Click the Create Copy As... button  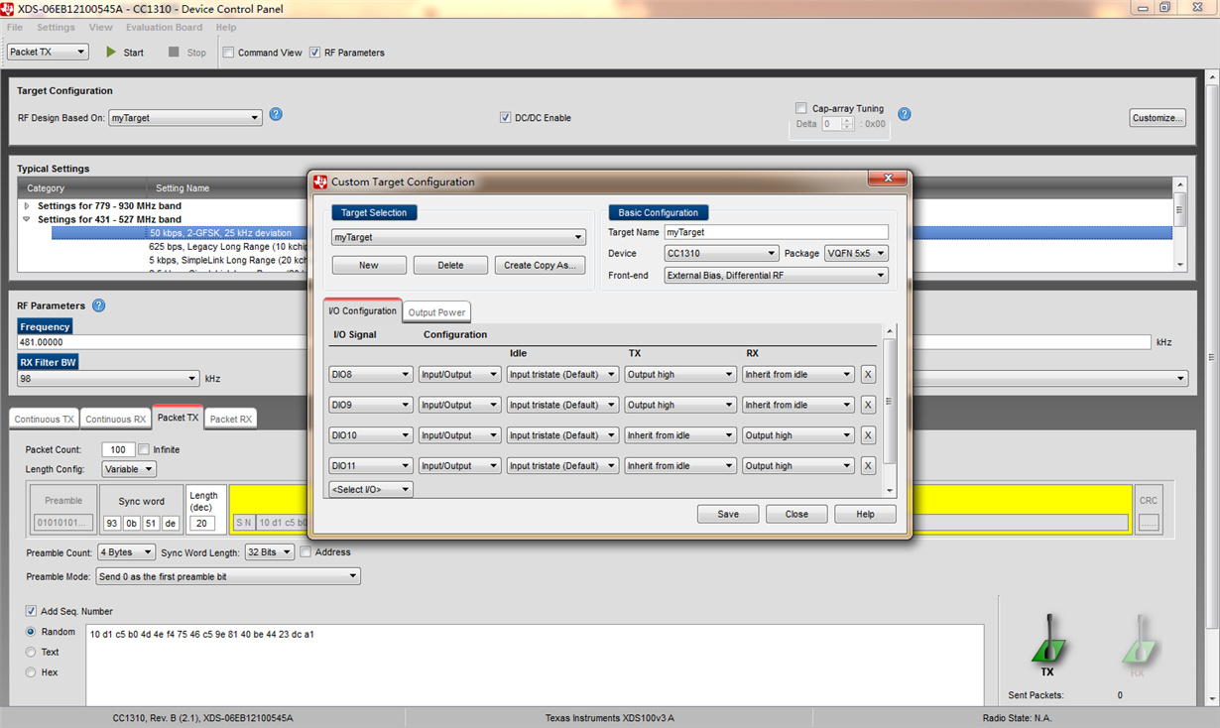[x=540, y=265]
